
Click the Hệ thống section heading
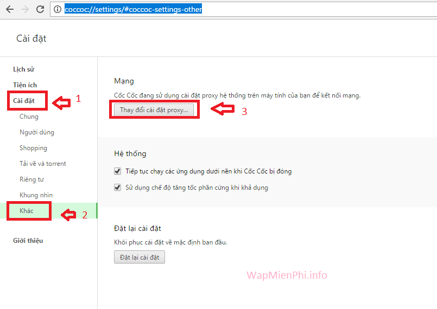point(130,153)
